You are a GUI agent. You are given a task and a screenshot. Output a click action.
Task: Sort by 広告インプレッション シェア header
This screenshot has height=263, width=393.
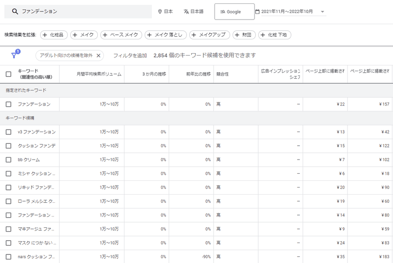point(280,74)
